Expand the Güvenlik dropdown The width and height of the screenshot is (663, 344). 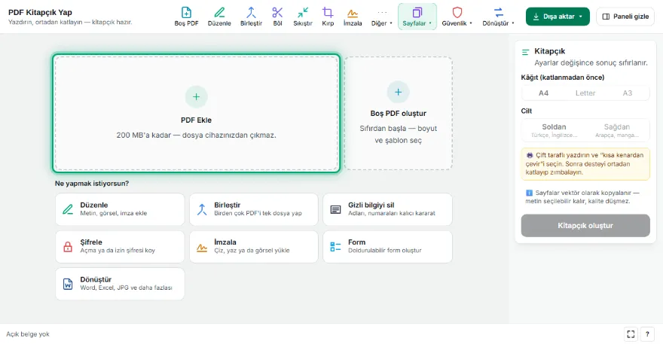(457, 17)
